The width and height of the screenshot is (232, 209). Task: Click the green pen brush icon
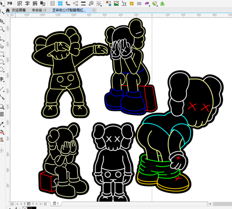tap(155, 3)
